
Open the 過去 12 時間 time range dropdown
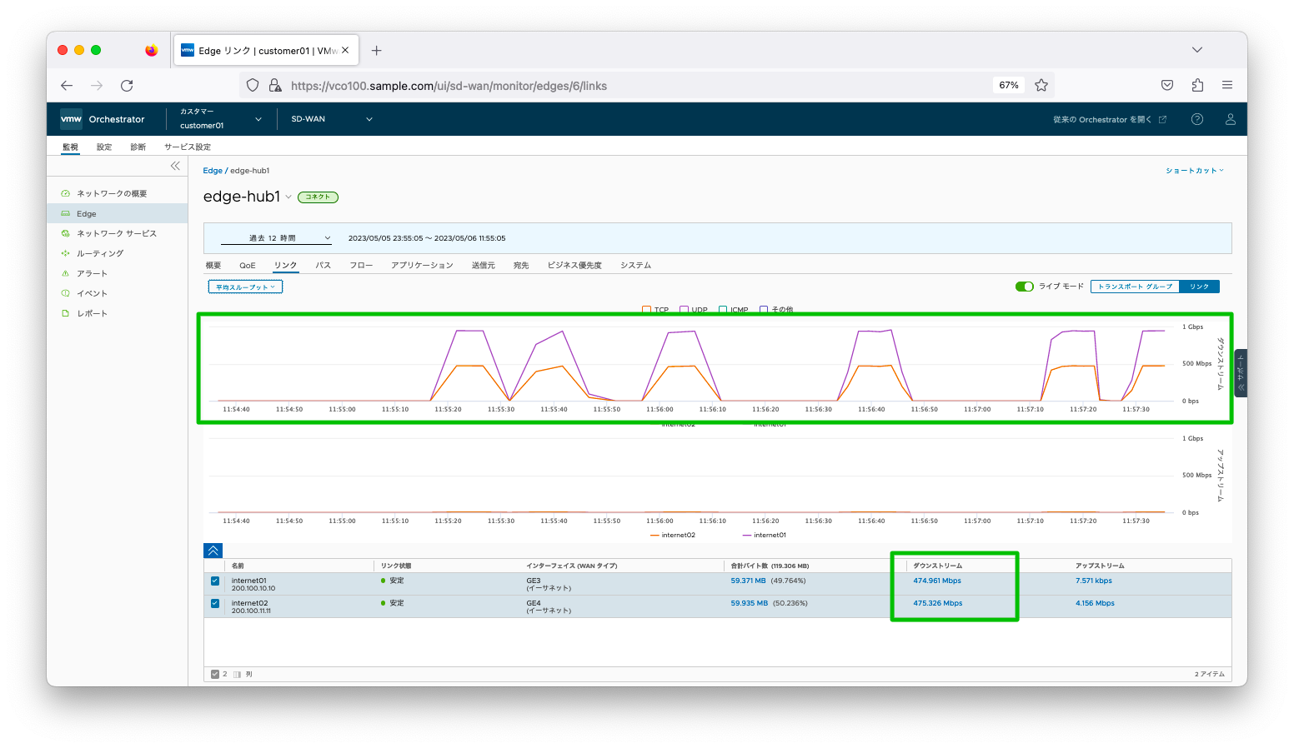click(x=276, y=238)
